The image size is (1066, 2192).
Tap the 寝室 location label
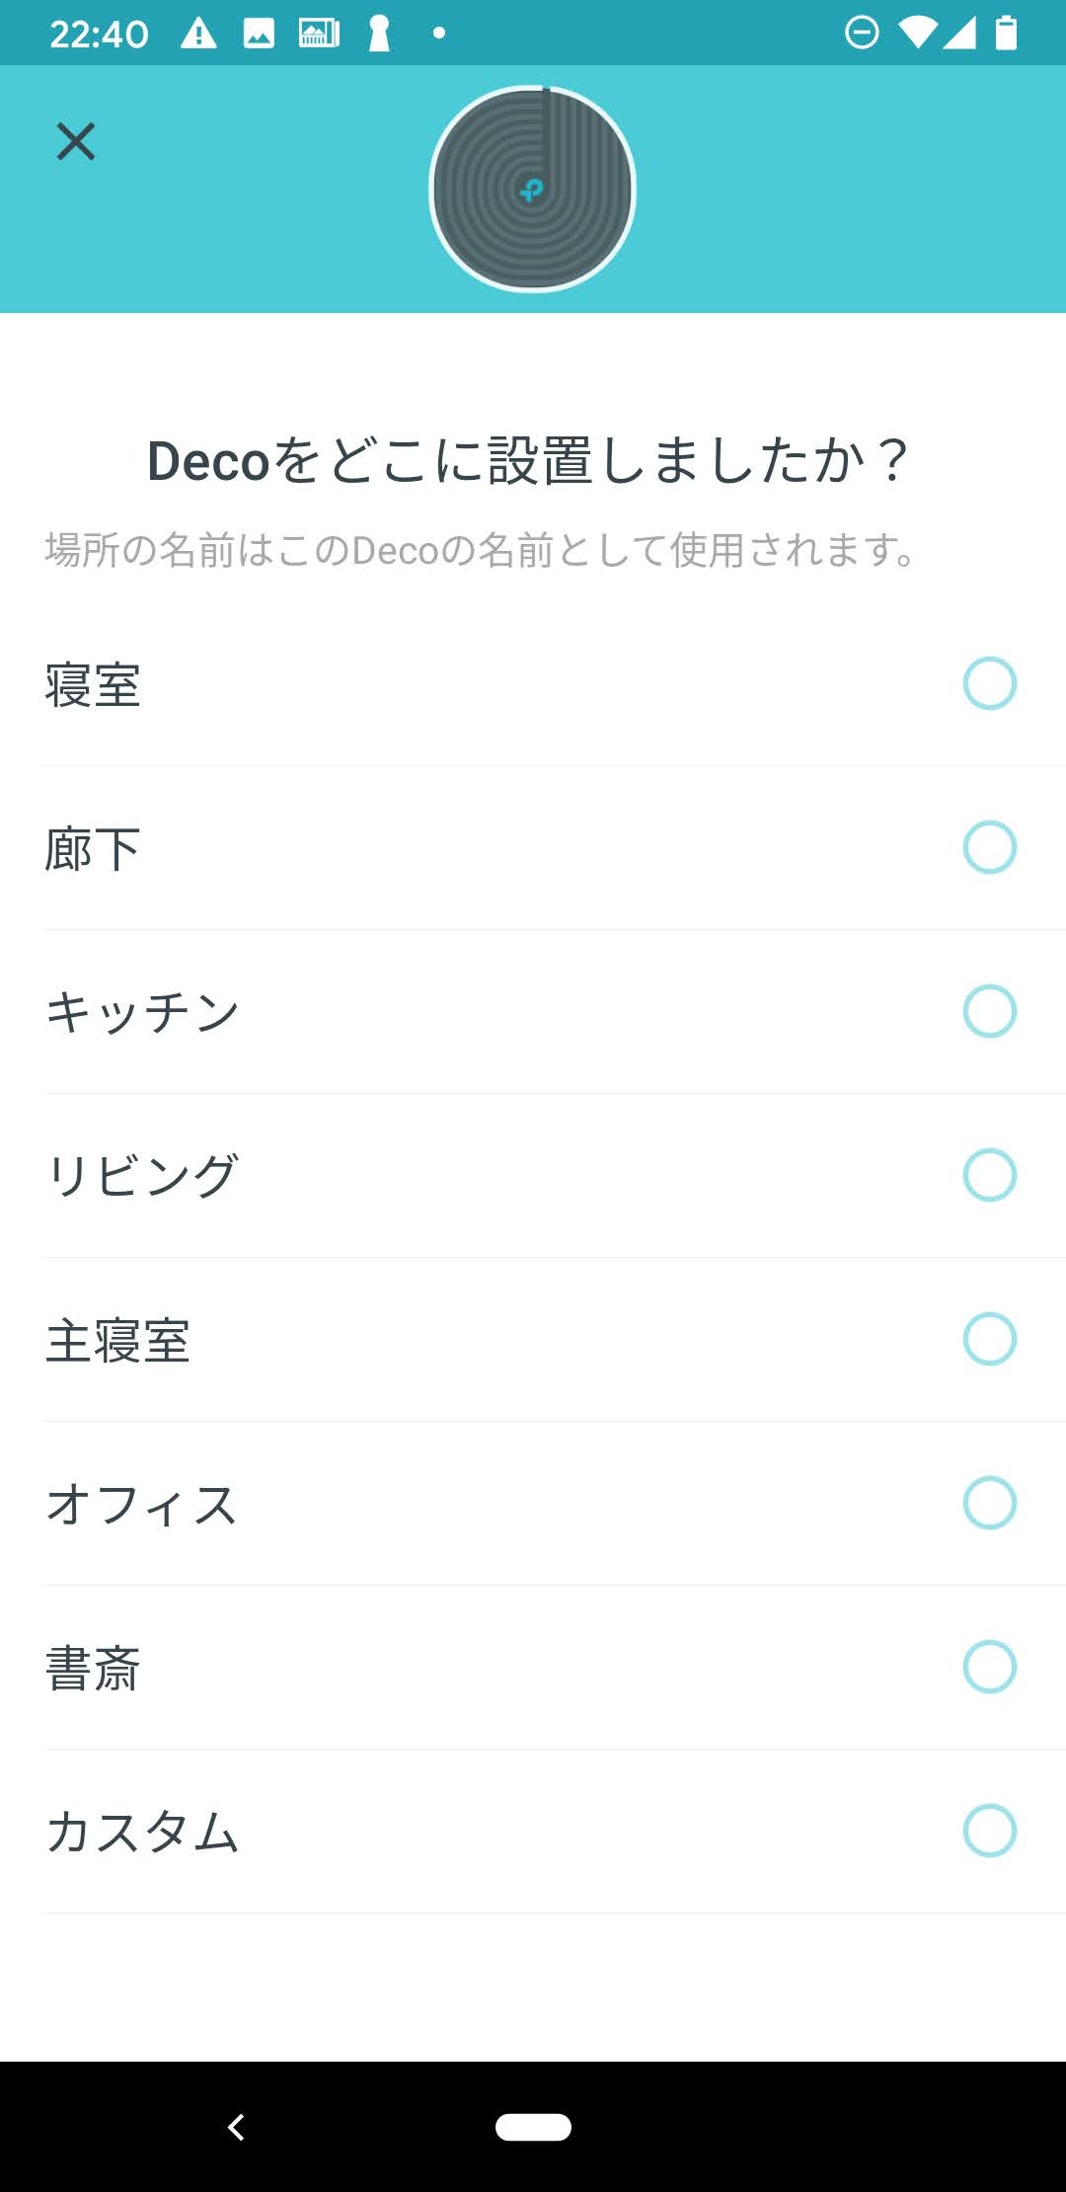(x=93, y=685)
